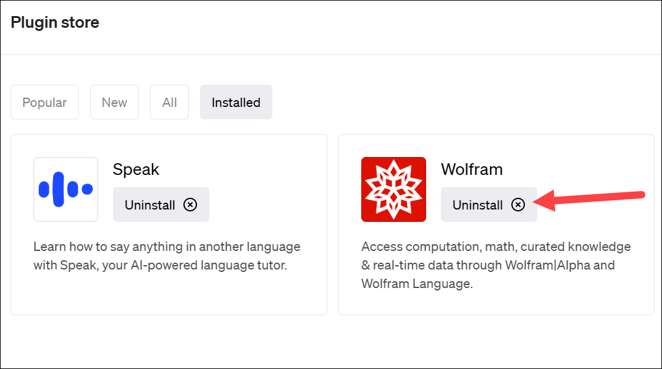Viewport: 662px width, 369px height.
Task: Show All plugins tab
Action: (169, 102)
